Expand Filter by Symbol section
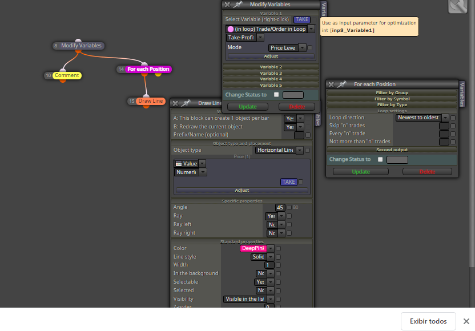The image size is (475, 331). 392,99
